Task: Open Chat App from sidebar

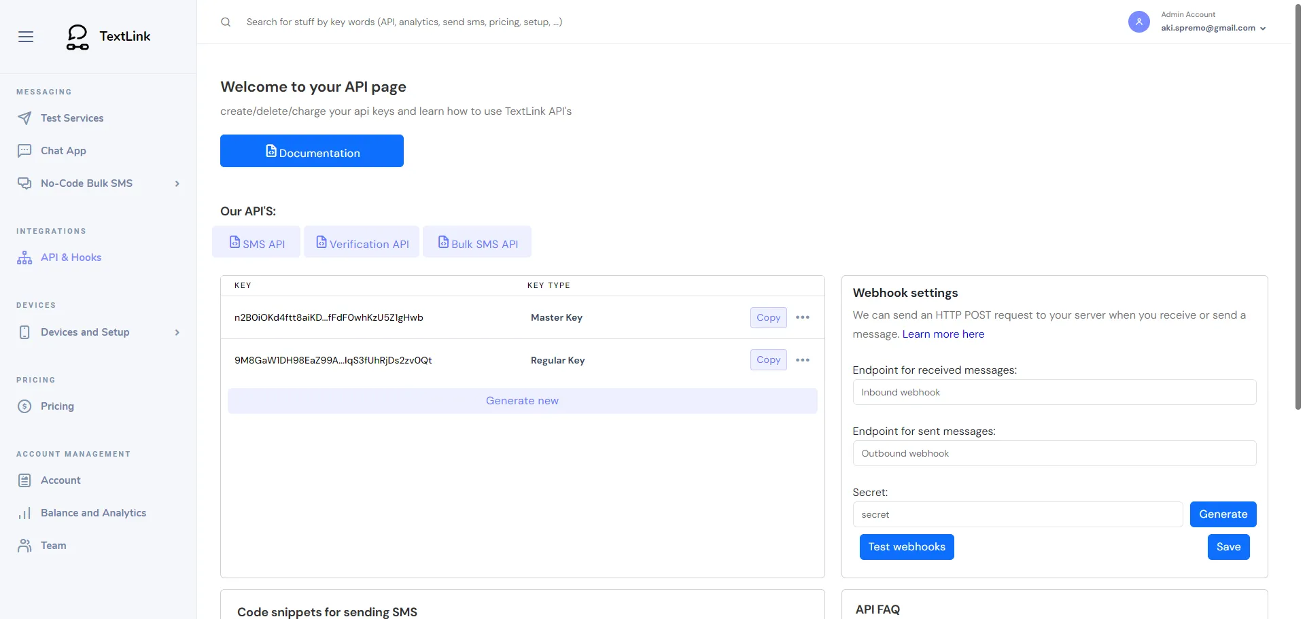Action: [63, 151]
